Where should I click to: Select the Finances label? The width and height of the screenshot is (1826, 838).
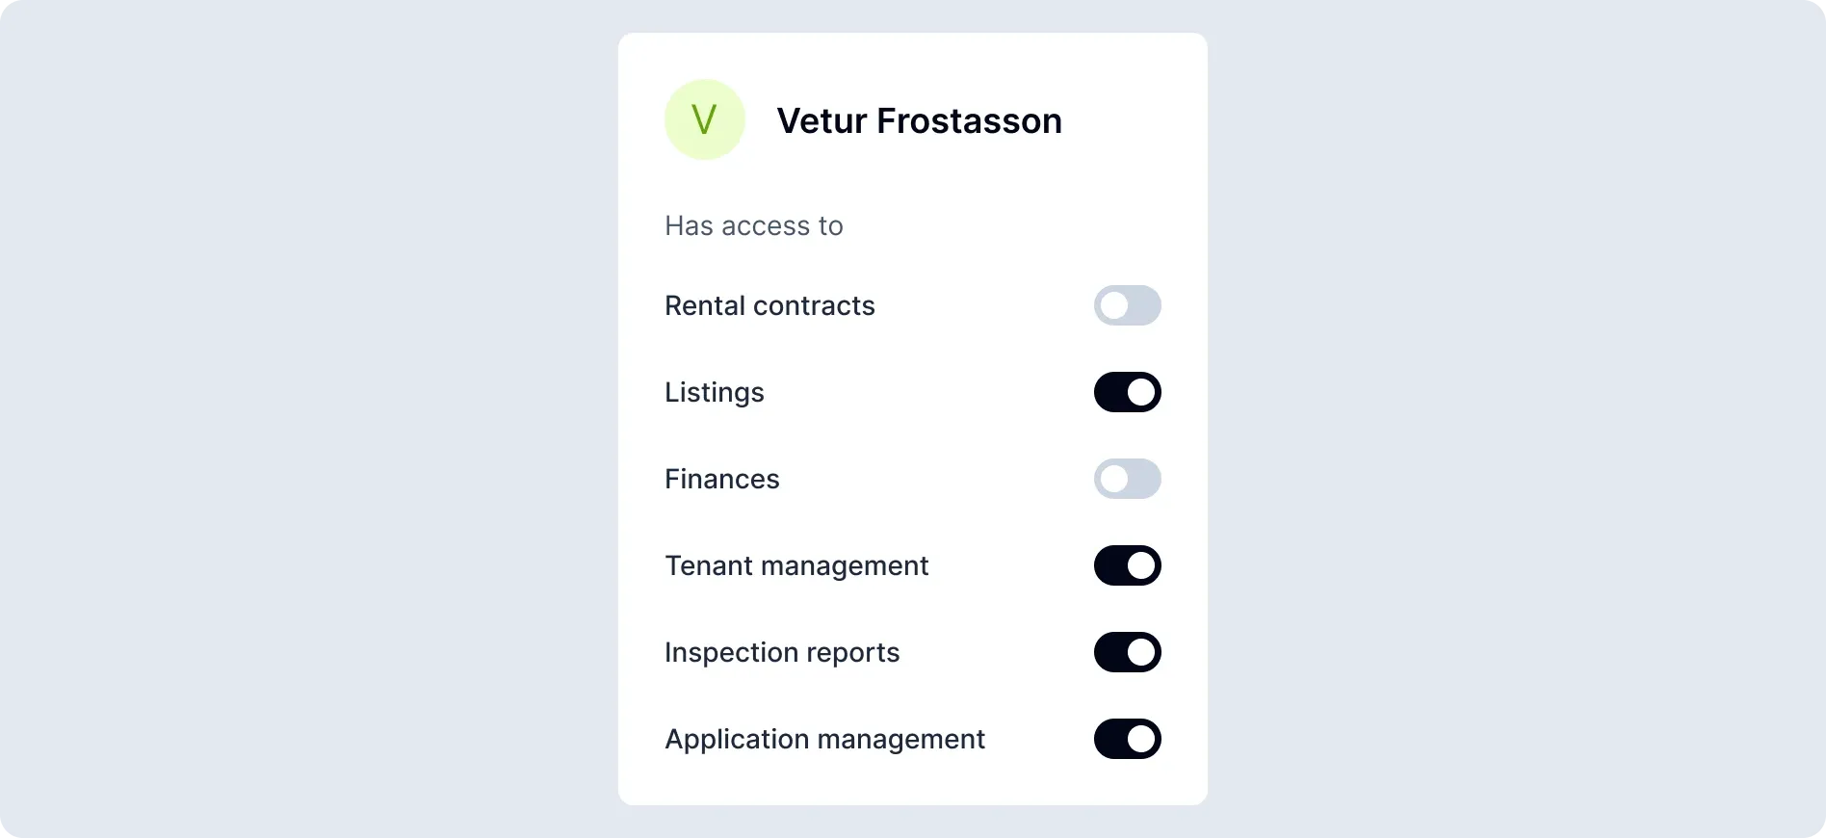[721, 480]
